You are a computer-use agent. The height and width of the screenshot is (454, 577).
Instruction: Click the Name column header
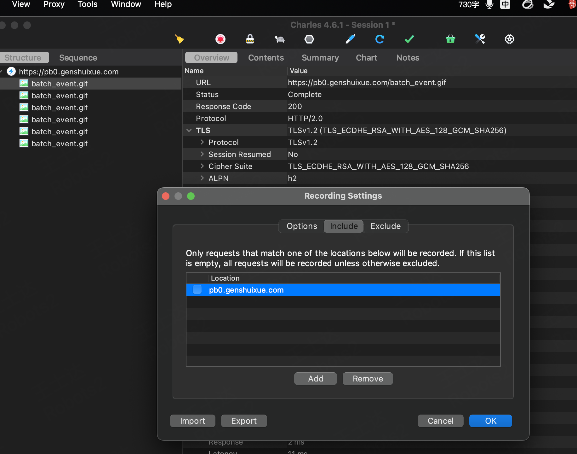pos(235,71)
